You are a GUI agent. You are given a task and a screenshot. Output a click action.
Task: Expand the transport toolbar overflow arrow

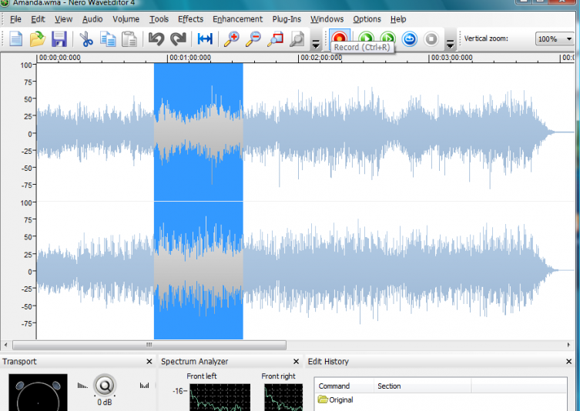coord(450,44)
